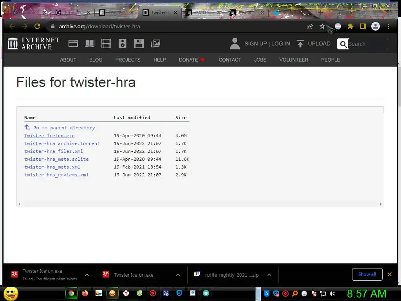Click the volume speaker tray icon

pos(332,294)
